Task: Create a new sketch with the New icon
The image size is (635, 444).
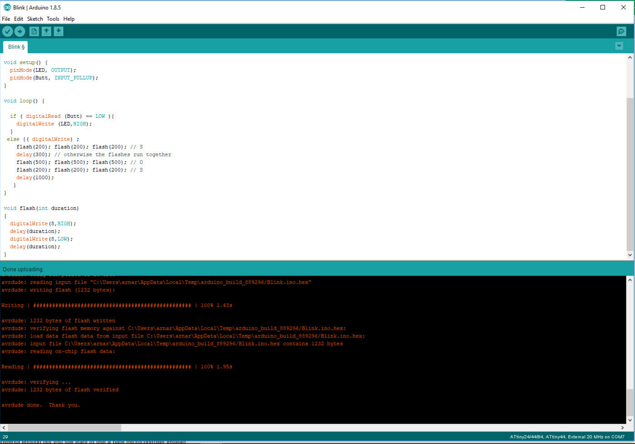Action: [34, 31]
